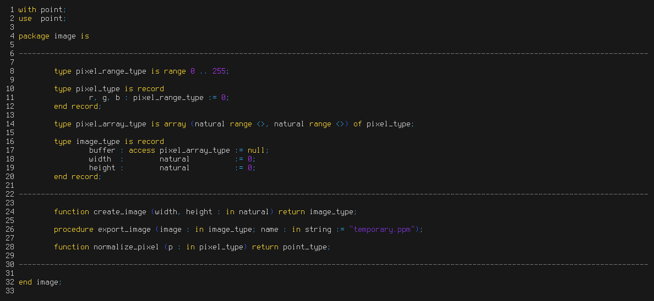Click 'end image;' on line 32
The width and height of the screenshot is (654, 301).
[40, 282]
